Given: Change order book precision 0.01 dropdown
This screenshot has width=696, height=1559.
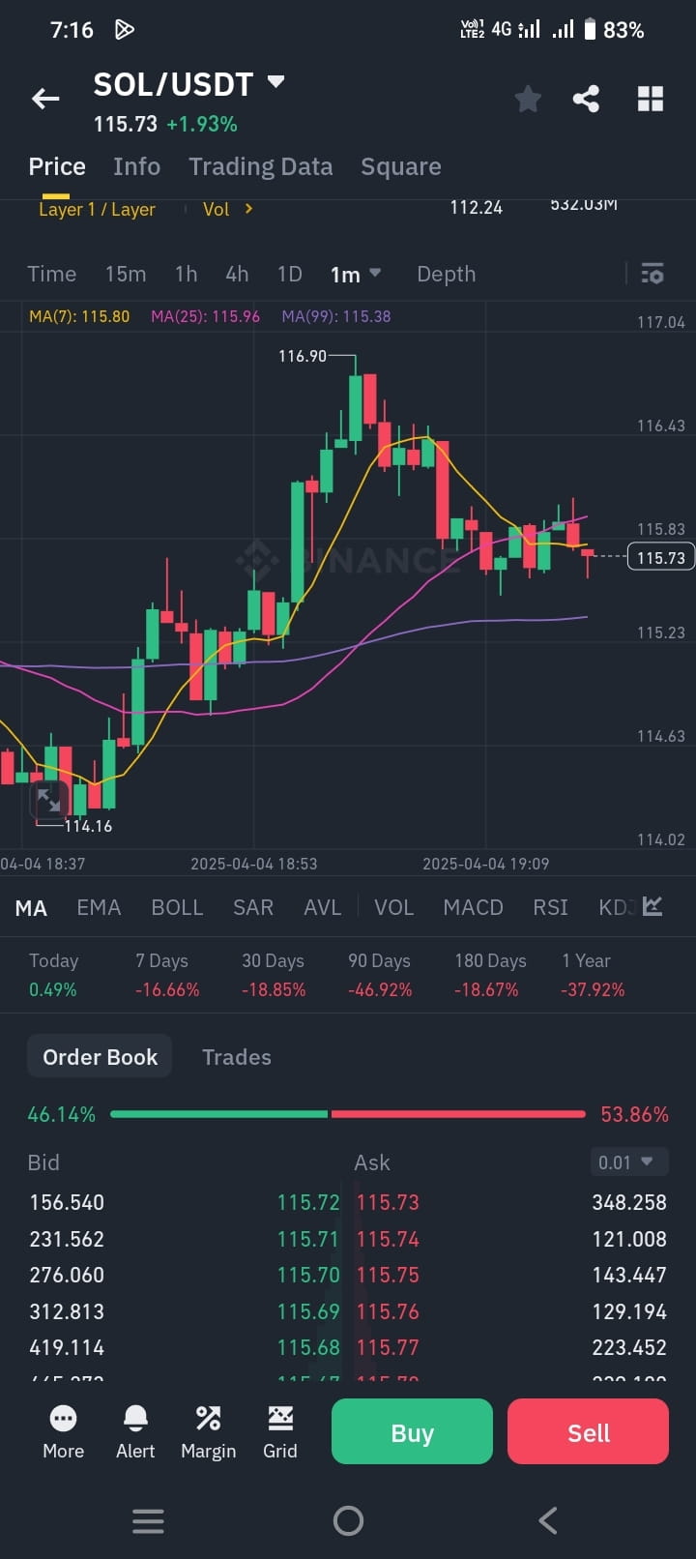Looking at the screenshot, I should 628,1162.
